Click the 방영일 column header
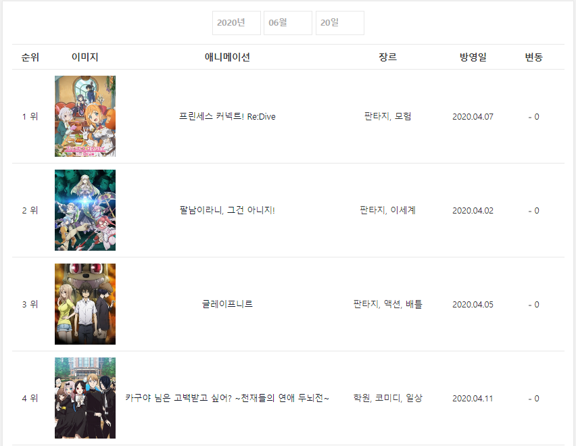576x446 pixels. pos(473,57)
